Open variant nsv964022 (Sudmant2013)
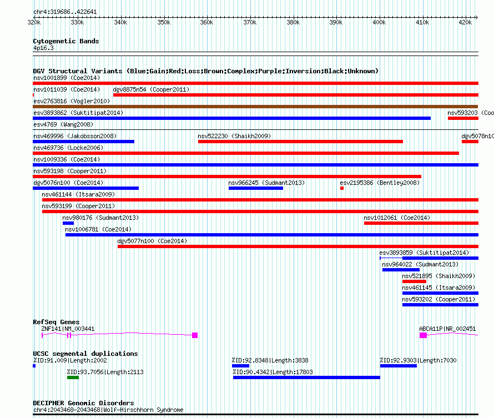The width and height of the screenshot is (494, 418). 420,265
